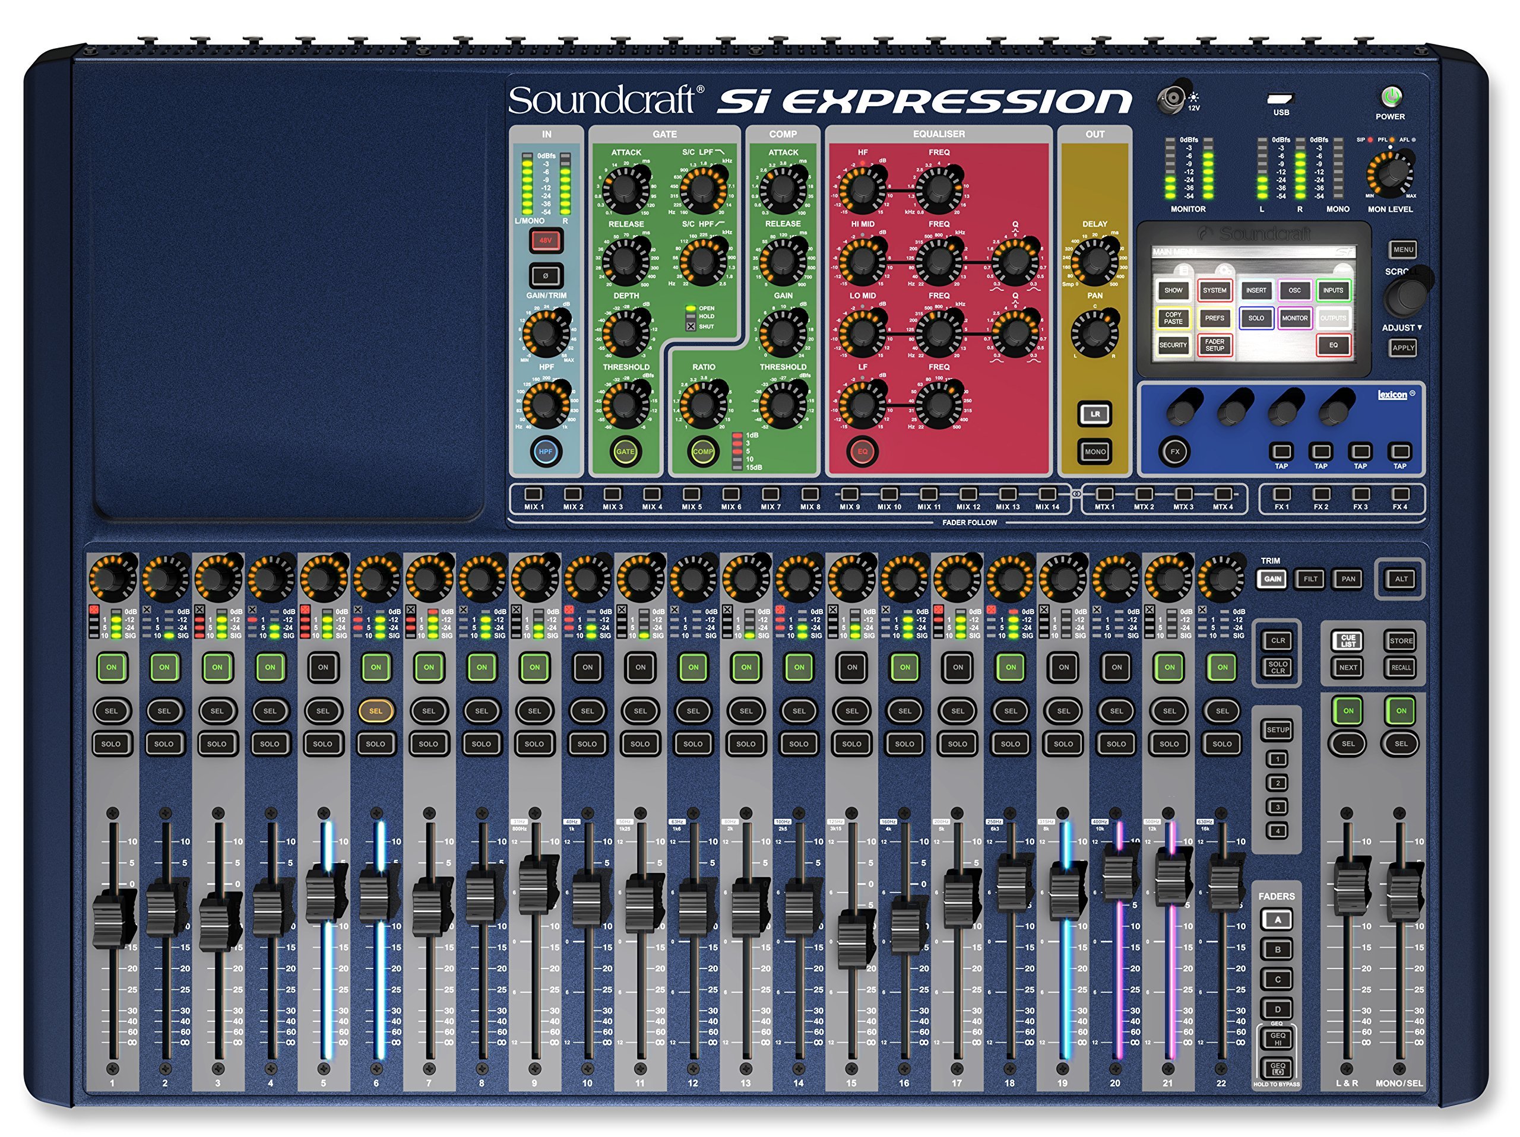This screenshot has width=1520, height=1137.
Task: Select the MIX 1 fader follow button
Action: [533, 494]
